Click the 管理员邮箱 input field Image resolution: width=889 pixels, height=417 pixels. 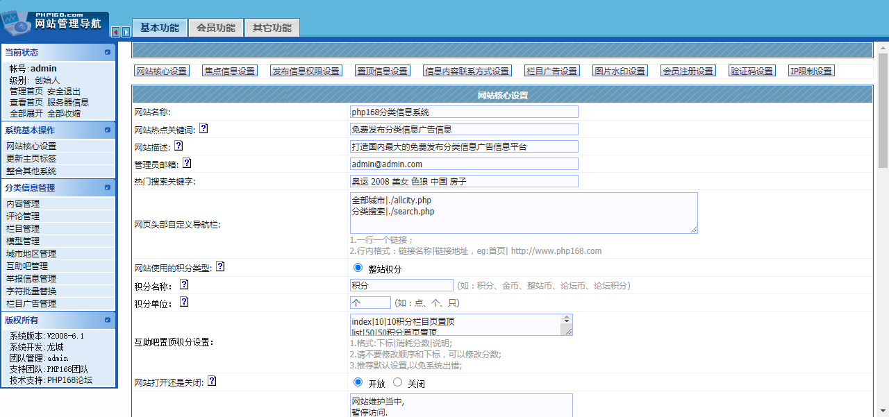point(464,164)
